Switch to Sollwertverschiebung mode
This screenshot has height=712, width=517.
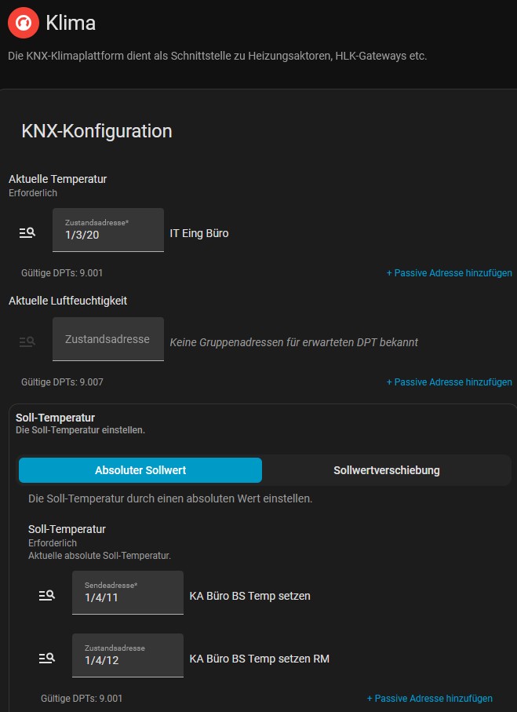pyautogui.click(x=386, y=470)
